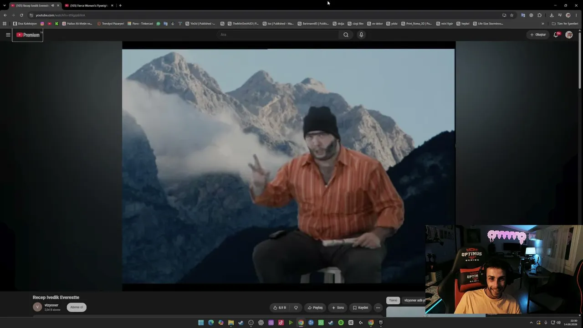Image resolution: width=583 pixels, height=328 pixels.
Task: Open Windows Start menu
Action: click(201, 323)
